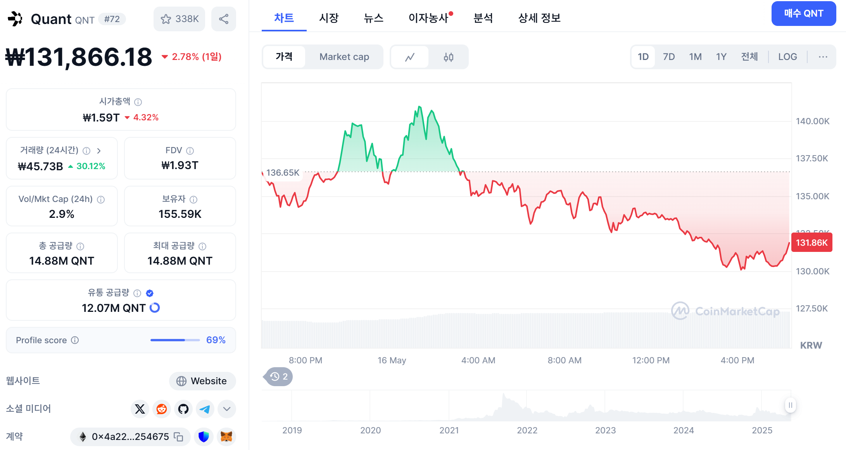Open the share icon next to watchlist

pyautogui.click(x=224, y=19)
